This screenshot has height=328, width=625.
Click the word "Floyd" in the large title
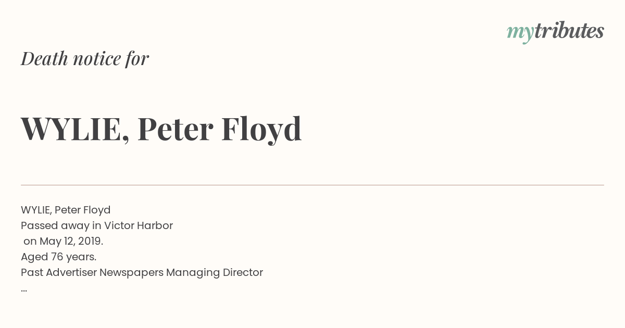pyautogui.click(x=261, y=130)
